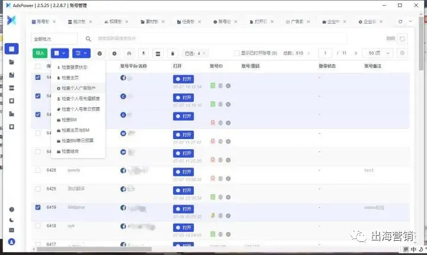Go to previous page arrow
The image size is (427, 255).
pos(308,53)
